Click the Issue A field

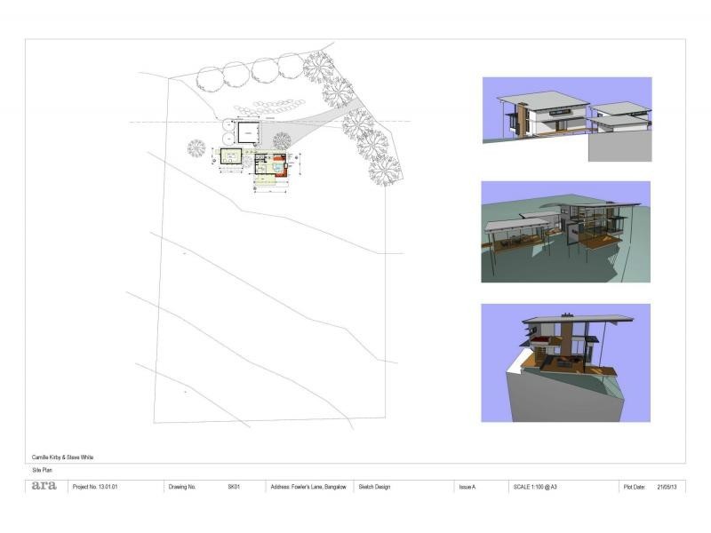point(467,487)
